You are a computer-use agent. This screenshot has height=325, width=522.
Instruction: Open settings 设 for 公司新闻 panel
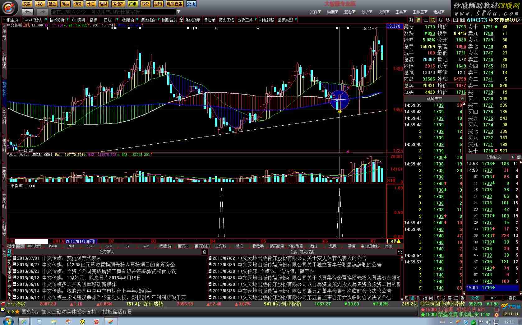pyautogui.click(x=204, y=252)
